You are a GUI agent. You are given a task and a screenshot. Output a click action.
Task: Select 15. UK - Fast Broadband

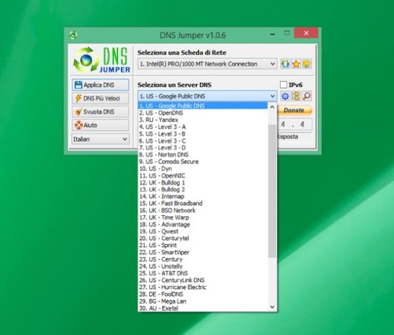[203, 203]
